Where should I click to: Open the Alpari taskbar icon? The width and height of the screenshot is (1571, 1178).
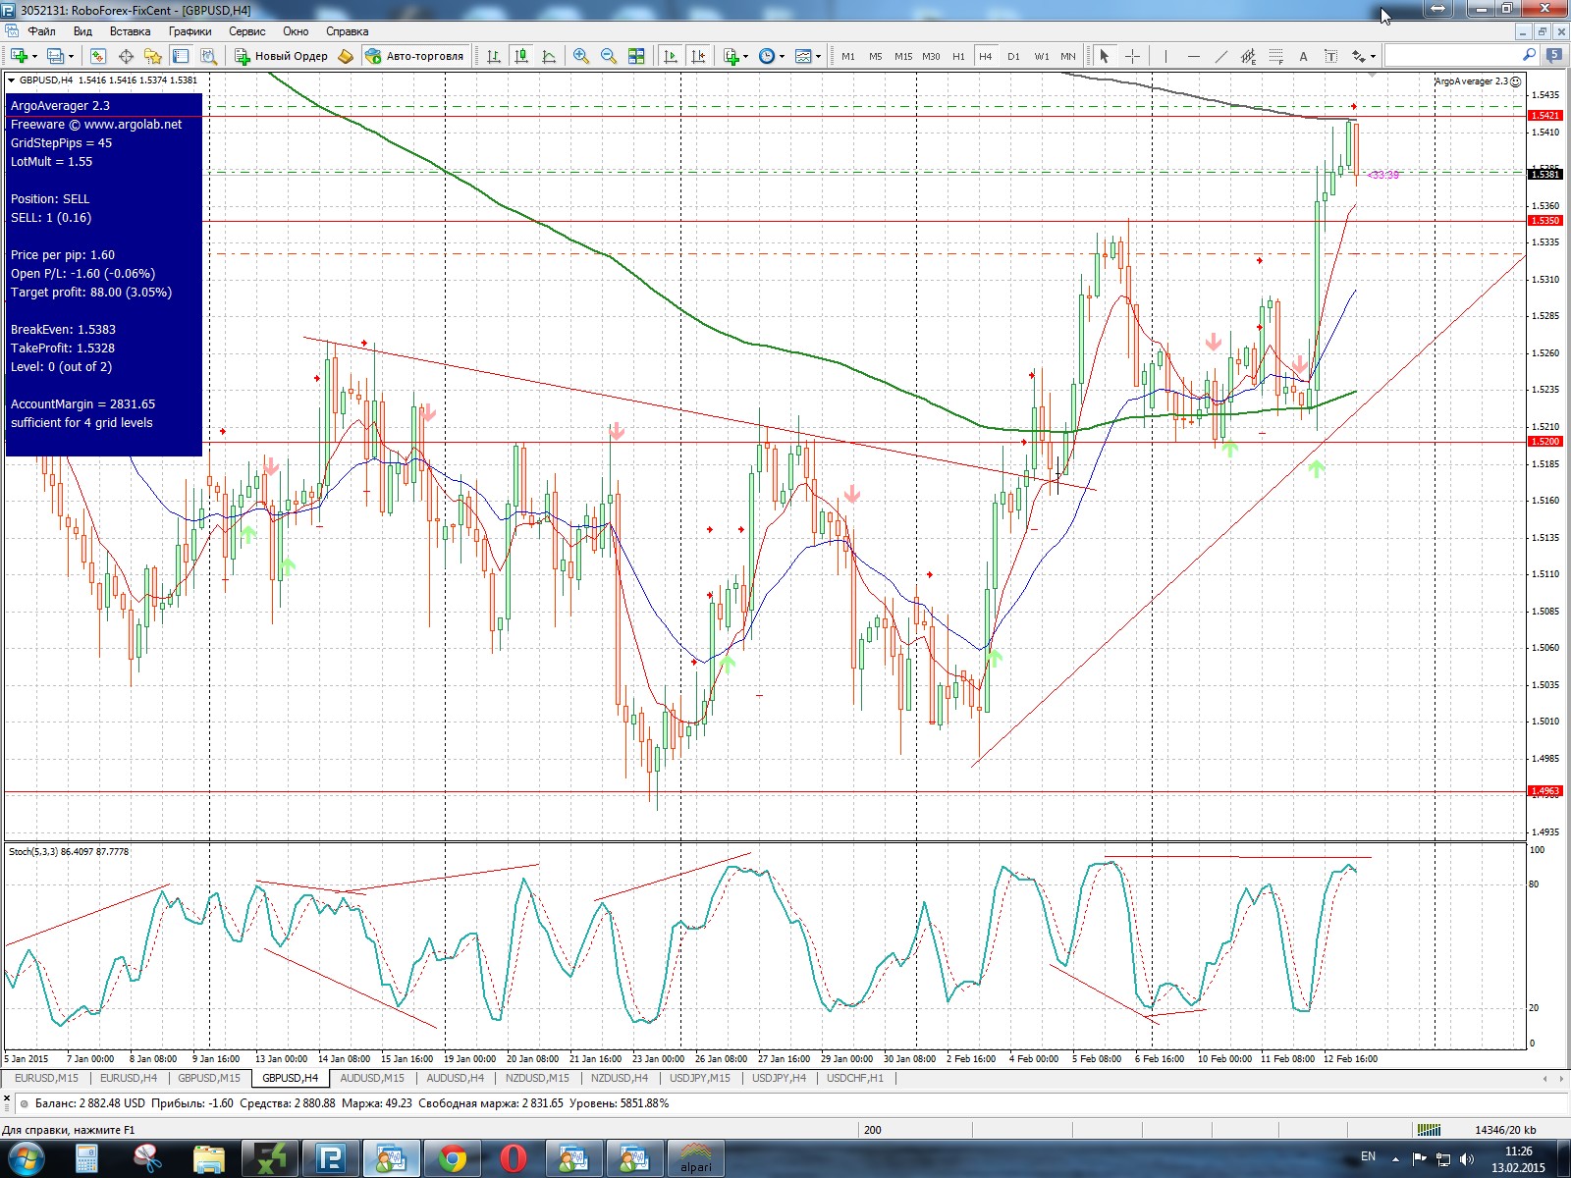[696, 1158]
